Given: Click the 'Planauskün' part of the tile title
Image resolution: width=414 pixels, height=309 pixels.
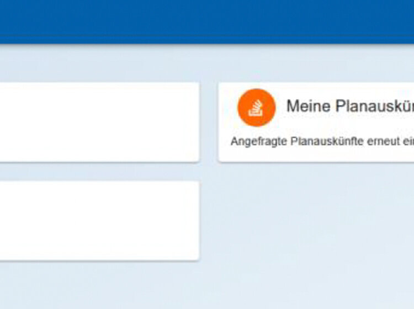Looking at the screenshot, I should tap(374, 106).
